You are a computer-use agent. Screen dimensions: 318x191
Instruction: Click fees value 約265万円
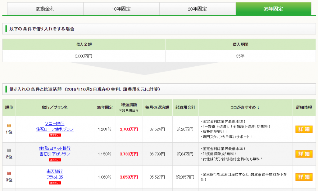pyautogui.click(x=185, y=177)
